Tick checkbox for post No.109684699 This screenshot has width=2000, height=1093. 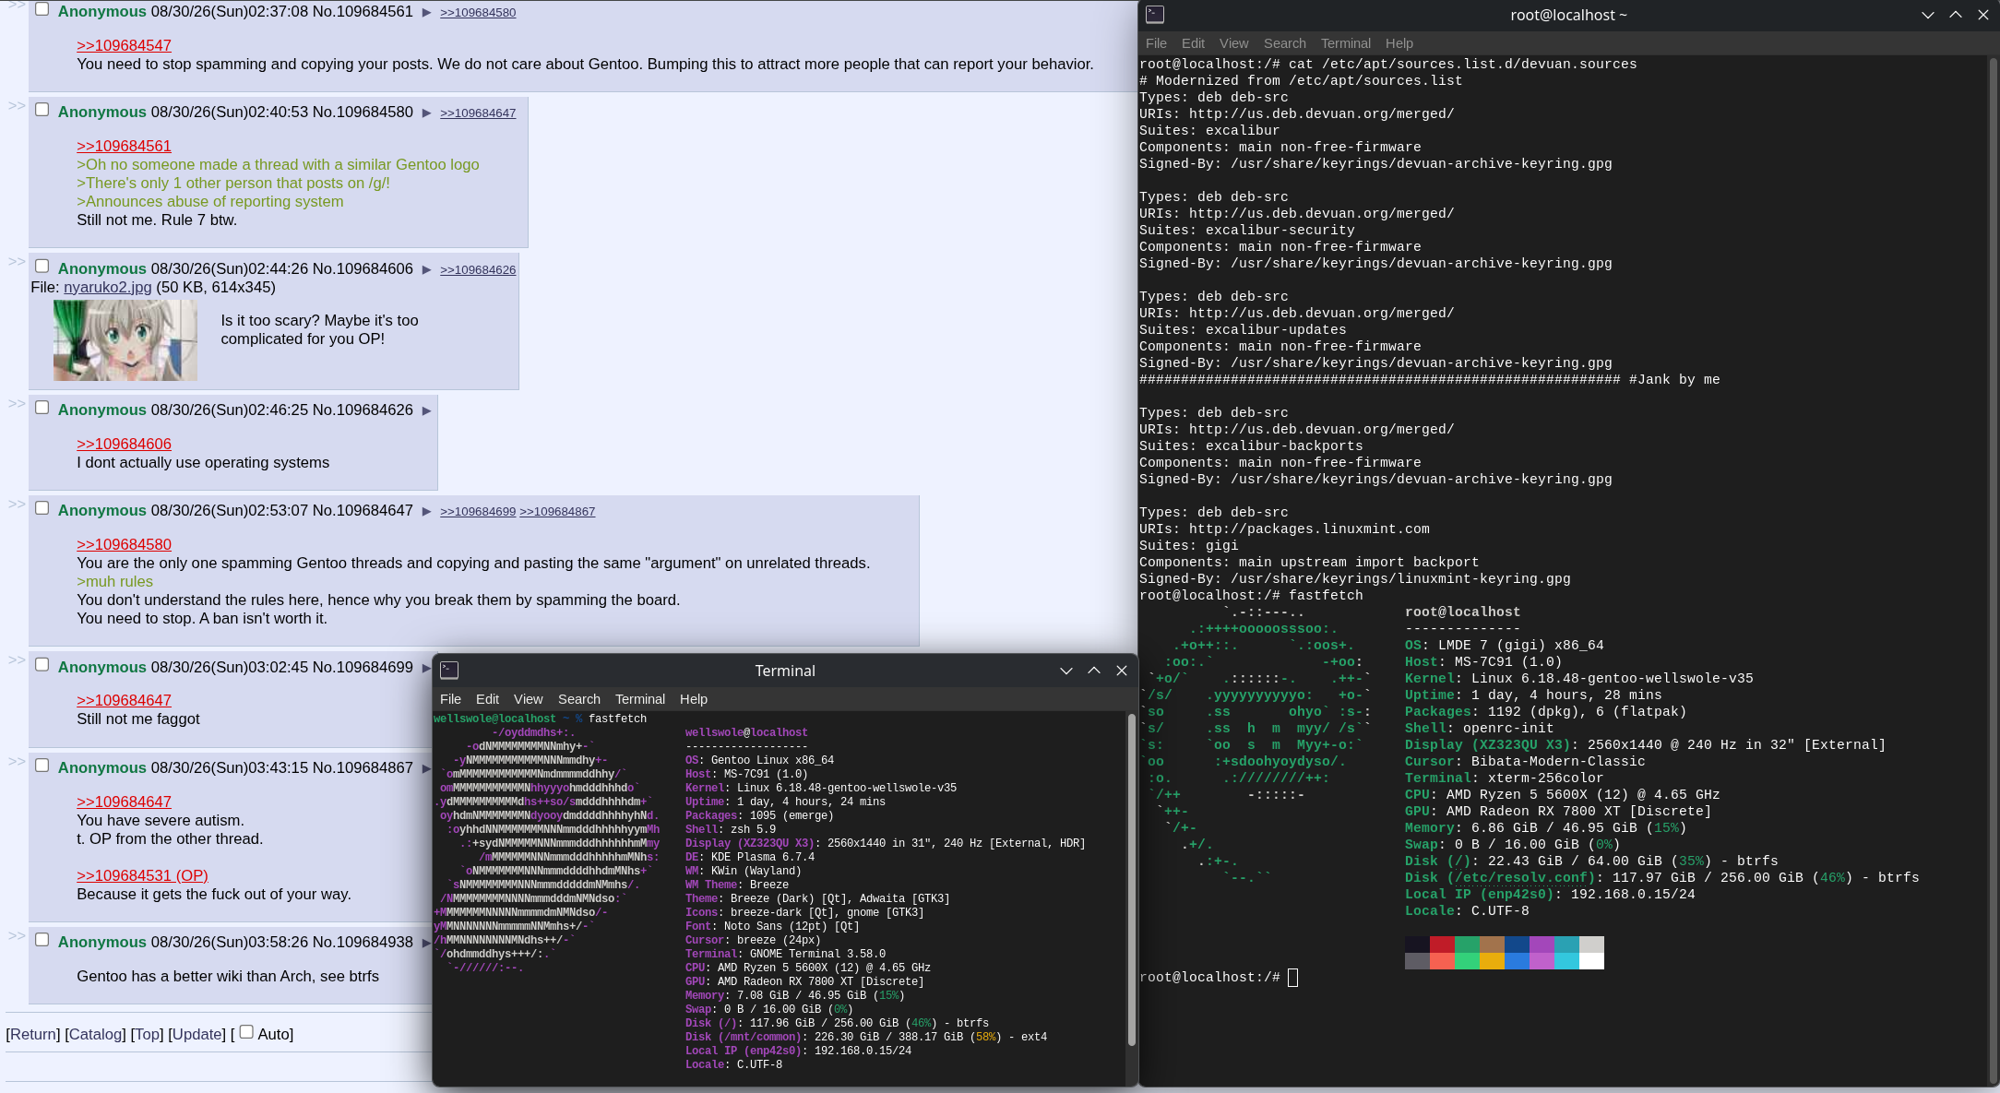[x=42, y=665]
